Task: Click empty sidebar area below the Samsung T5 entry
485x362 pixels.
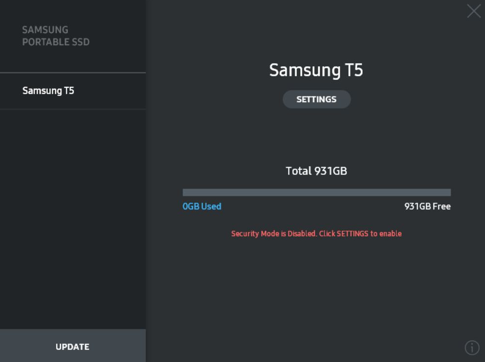Action: click(x=73, y=216)
